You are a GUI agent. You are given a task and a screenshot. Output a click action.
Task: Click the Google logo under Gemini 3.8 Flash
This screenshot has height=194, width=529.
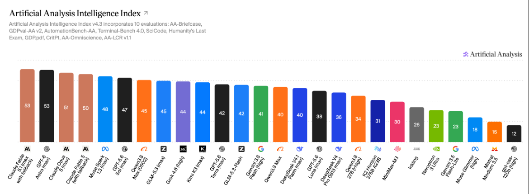pos(261,148)
